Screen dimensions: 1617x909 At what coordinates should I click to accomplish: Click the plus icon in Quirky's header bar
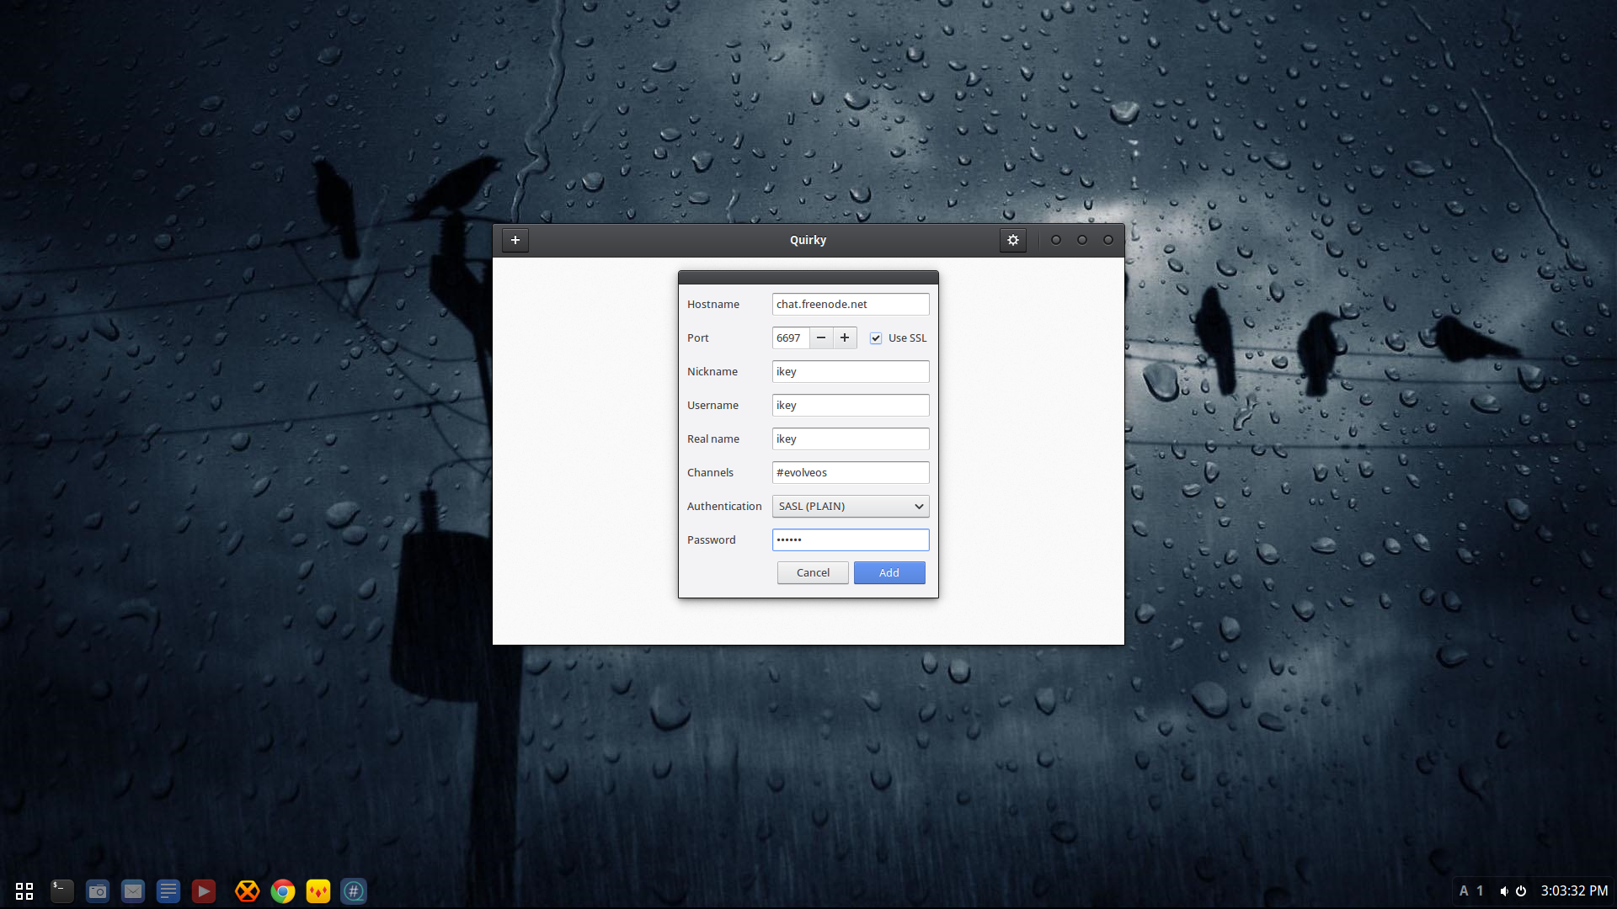point(515,240)
